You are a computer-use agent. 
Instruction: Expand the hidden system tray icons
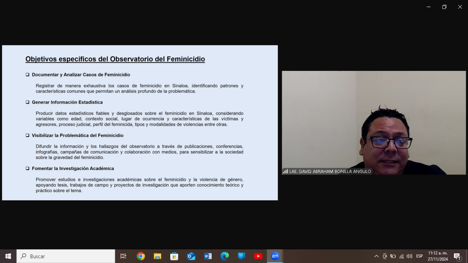tap(376, 256)
